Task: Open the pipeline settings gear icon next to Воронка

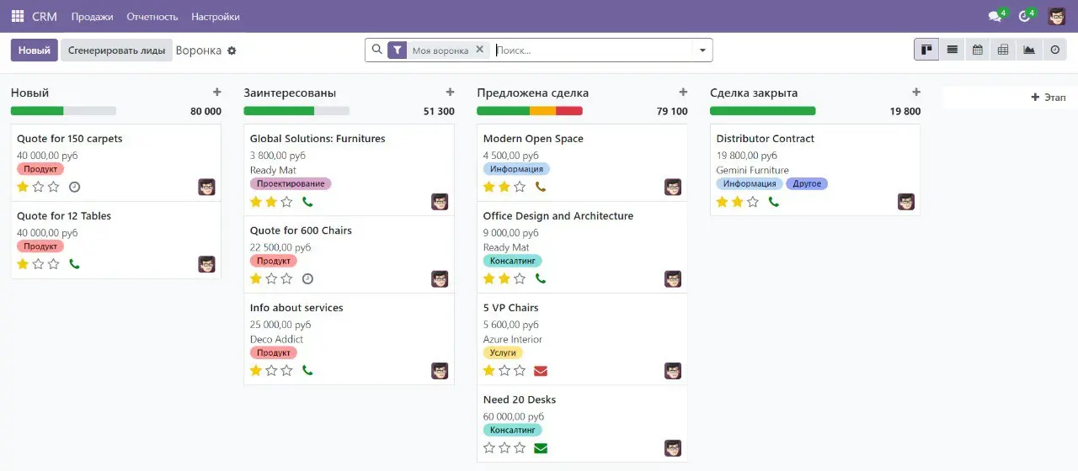Action: click(232, 50)
